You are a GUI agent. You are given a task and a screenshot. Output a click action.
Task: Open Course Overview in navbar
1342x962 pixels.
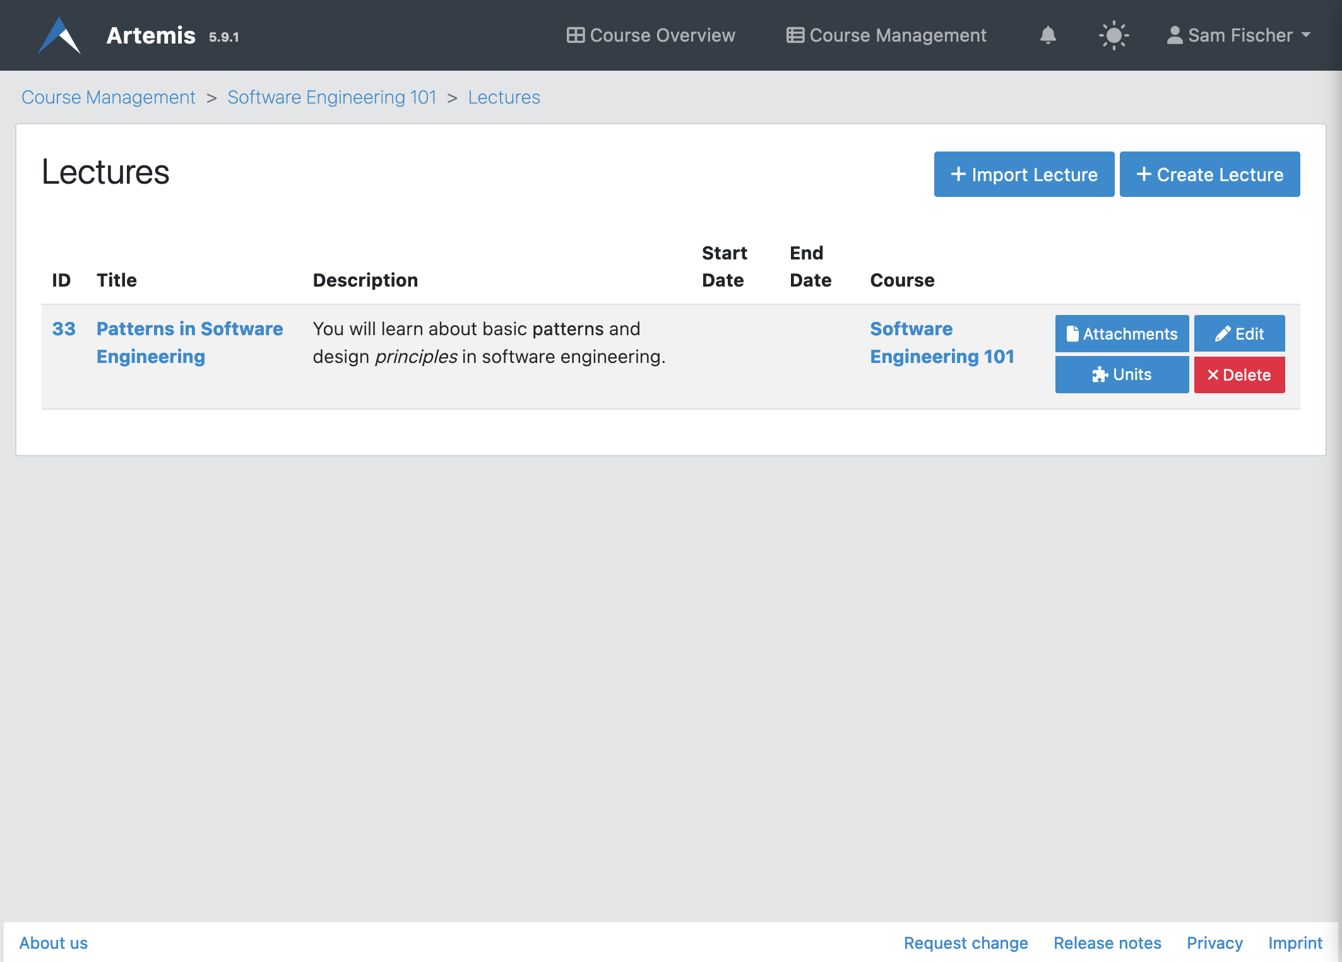coord(651,35)
